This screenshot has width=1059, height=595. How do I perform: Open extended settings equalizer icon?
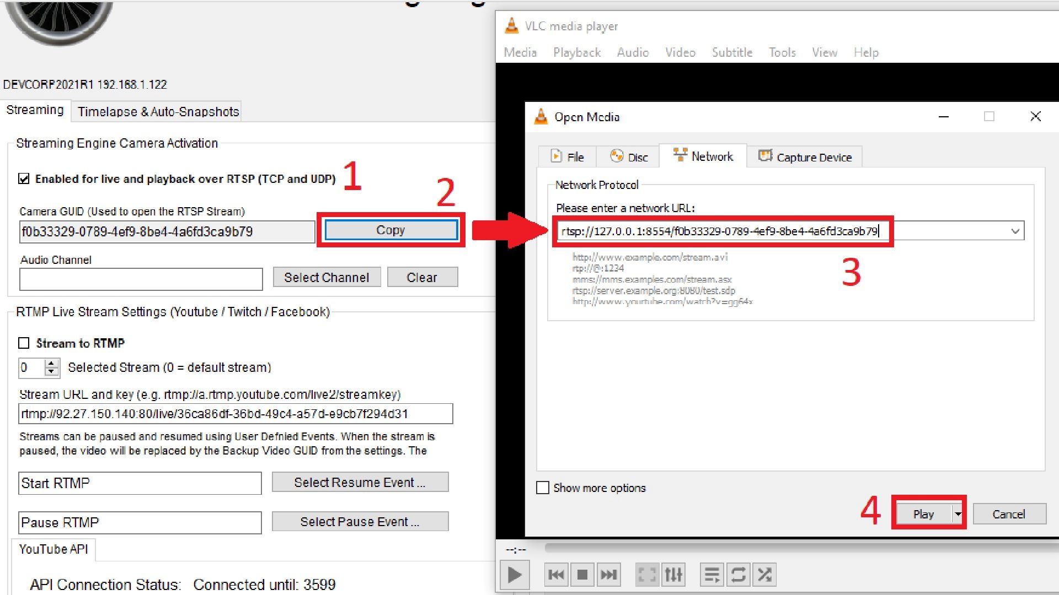click(x=673, y=575)
